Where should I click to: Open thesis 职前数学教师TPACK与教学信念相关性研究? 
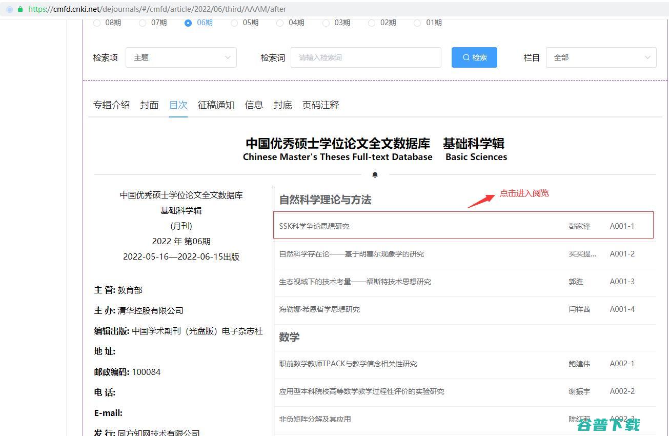point(348,364)
